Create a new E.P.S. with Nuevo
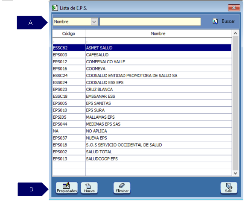The image size is (251, 205). click(x=89, y=188)
